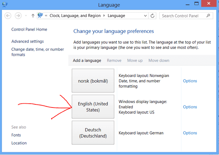Select the English (United States) language tile
The image size is (219, 155).
[93, 106]
